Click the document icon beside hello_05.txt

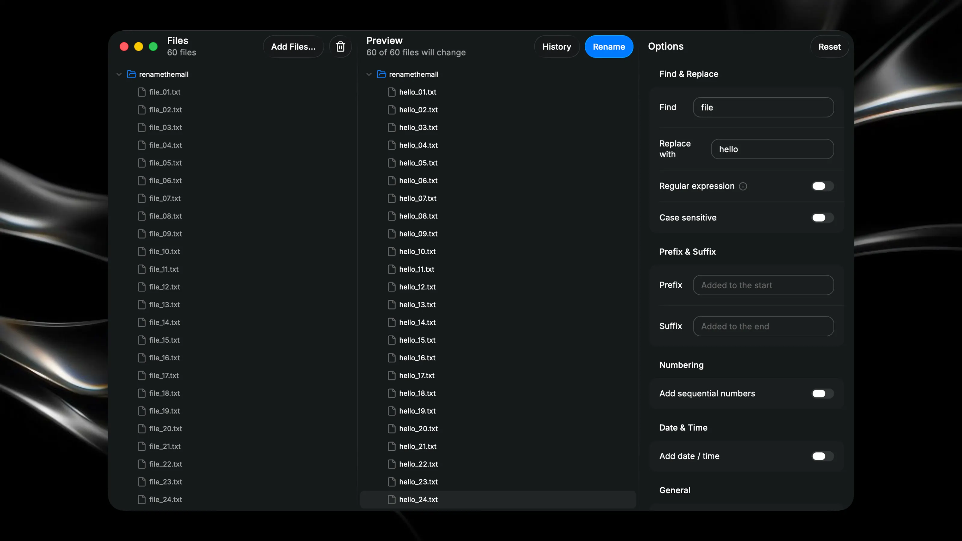(x=391, y=163)
